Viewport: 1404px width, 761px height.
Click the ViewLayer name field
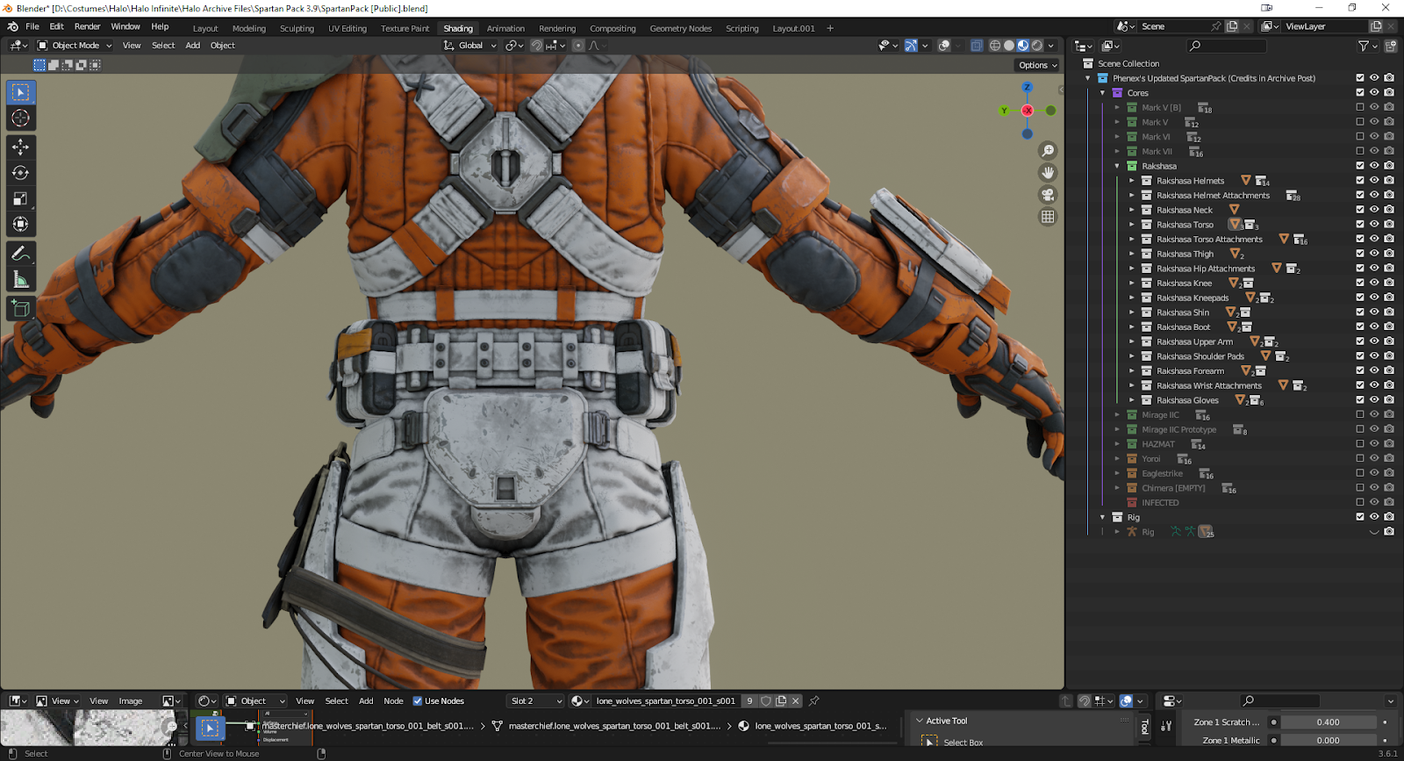(x=1322, y=26)
